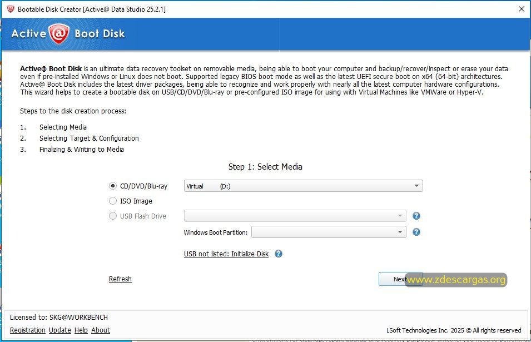Expand the USB Flash Drive dropdown list
Screen dimensions: 531x342
coord(295,216)
